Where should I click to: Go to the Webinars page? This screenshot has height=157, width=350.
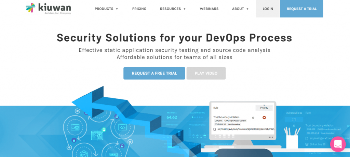pos(209,9)
